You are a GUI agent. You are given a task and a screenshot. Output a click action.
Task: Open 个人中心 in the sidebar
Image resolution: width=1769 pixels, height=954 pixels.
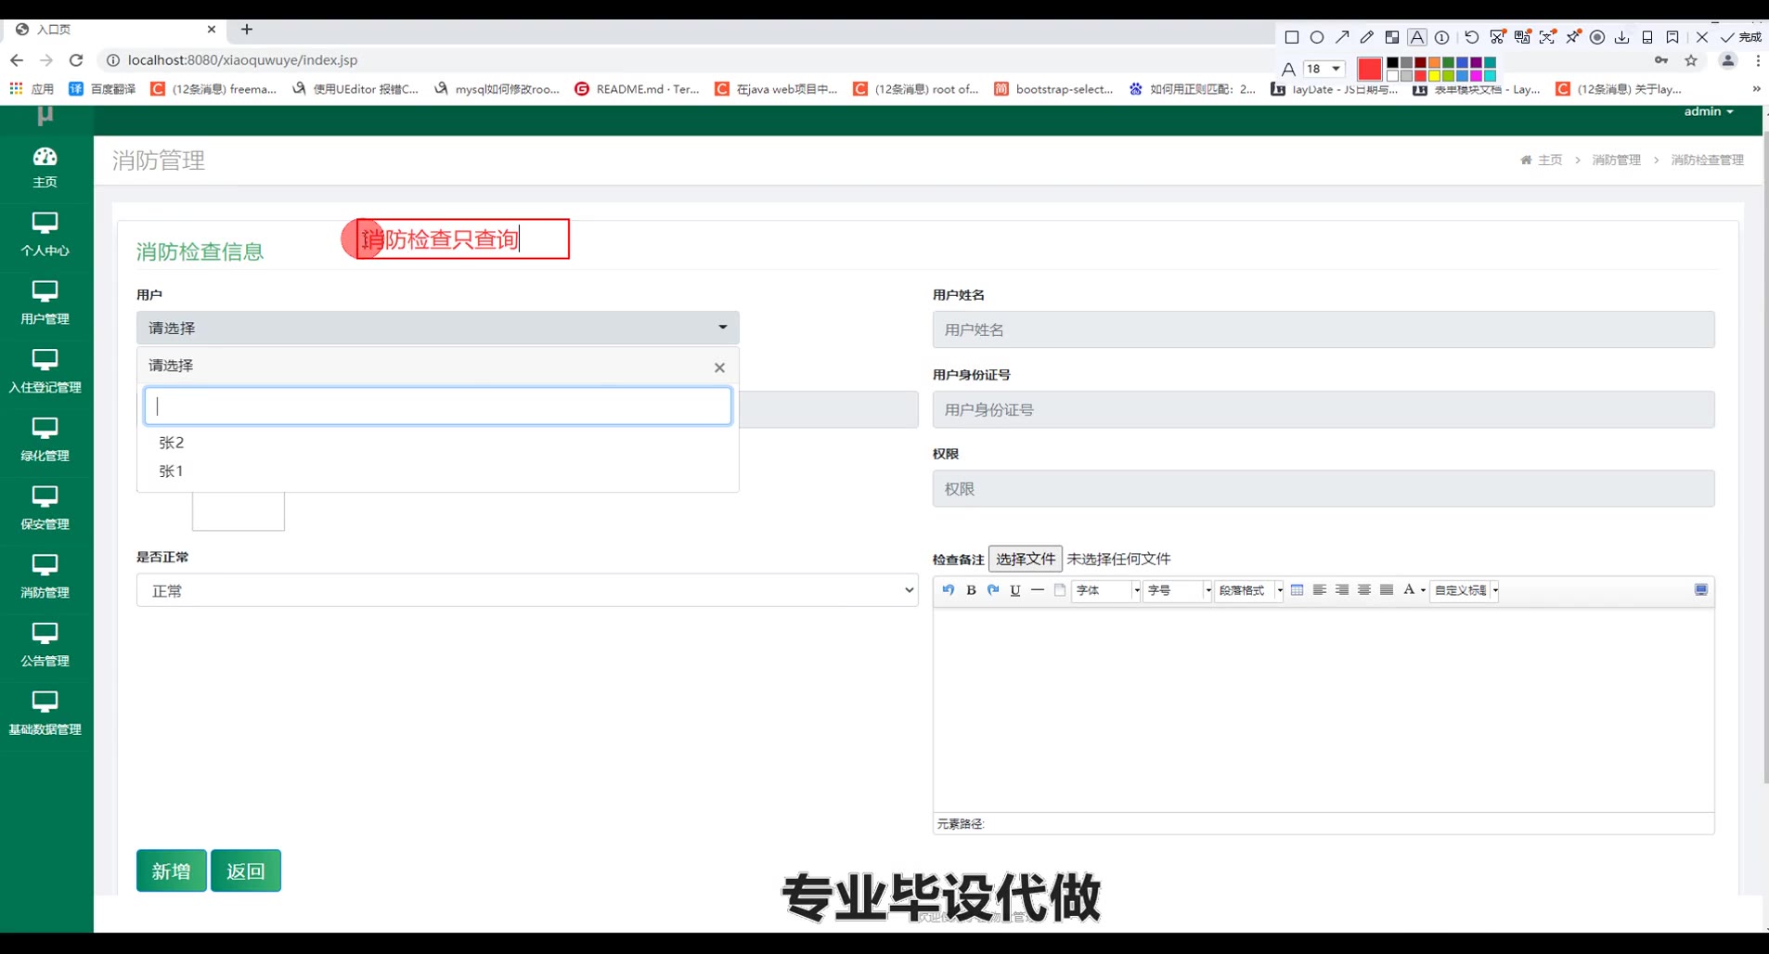(x=45, y=236)
